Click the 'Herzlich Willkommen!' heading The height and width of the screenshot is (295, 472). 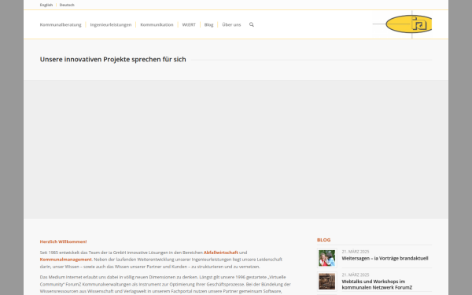pyautogui.click(x=63, y=242)
